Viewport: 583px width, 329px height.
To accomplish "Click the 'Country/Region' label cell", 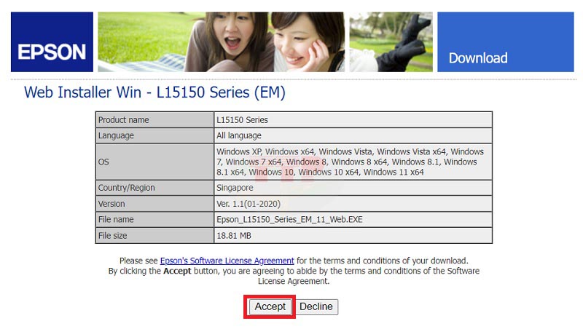I will 154,188.
